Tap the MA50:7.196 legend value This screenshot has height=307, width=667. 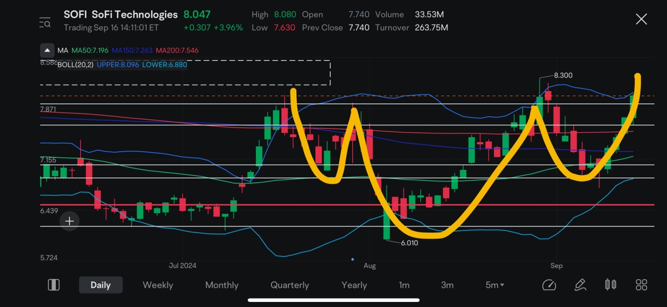point(90,50)
